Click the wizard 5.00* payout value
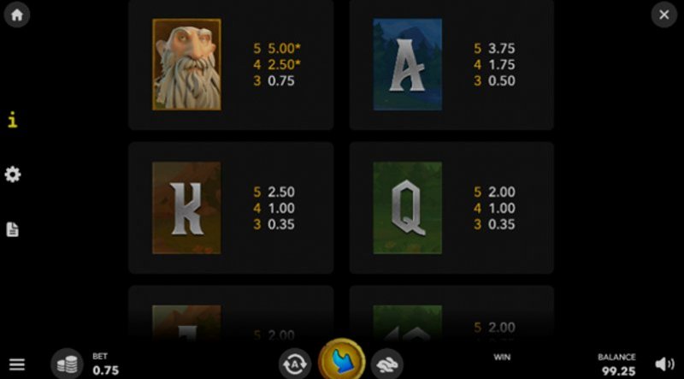 [285, 48]
